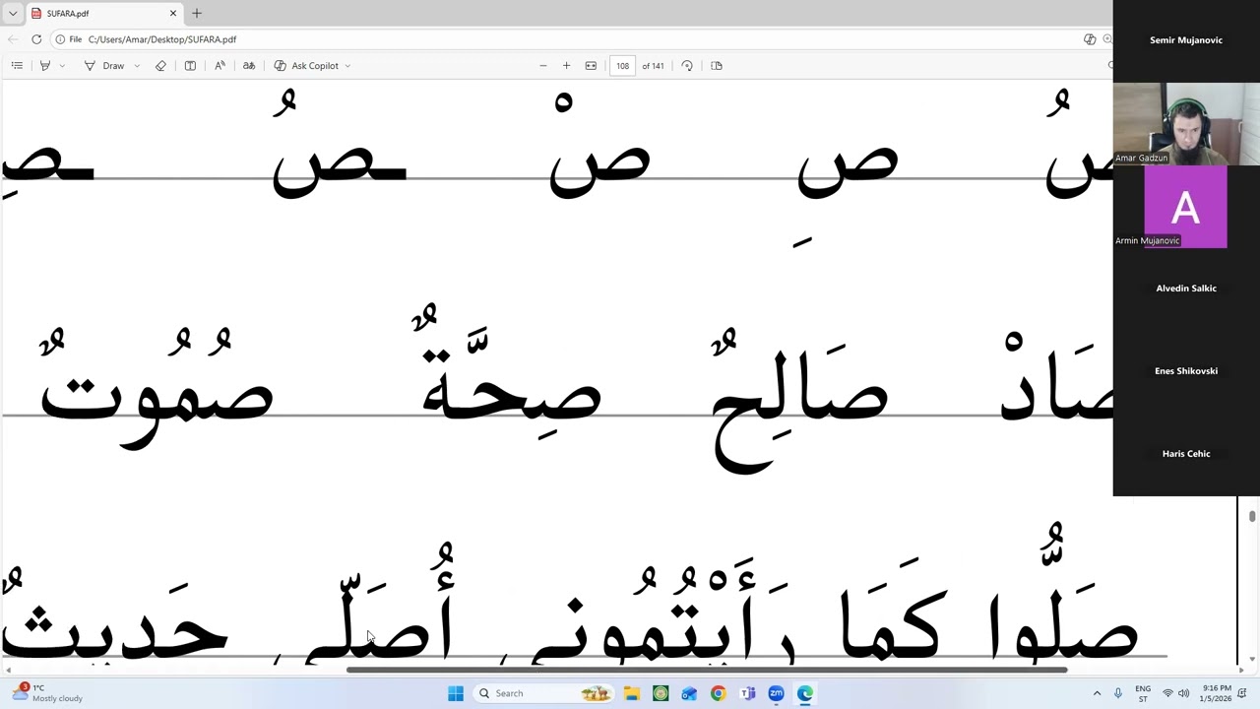
Task: Click the browser extensions icon near address bar
Action: [1090, 39]
